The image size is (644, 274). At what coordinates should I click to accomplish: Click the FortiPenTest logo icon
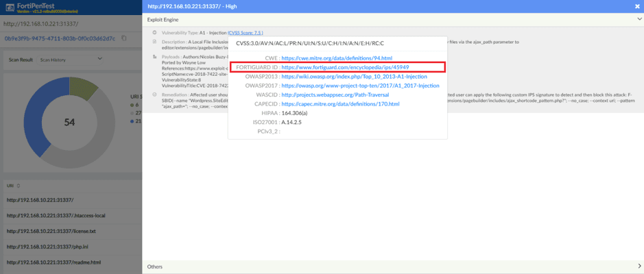10,8
